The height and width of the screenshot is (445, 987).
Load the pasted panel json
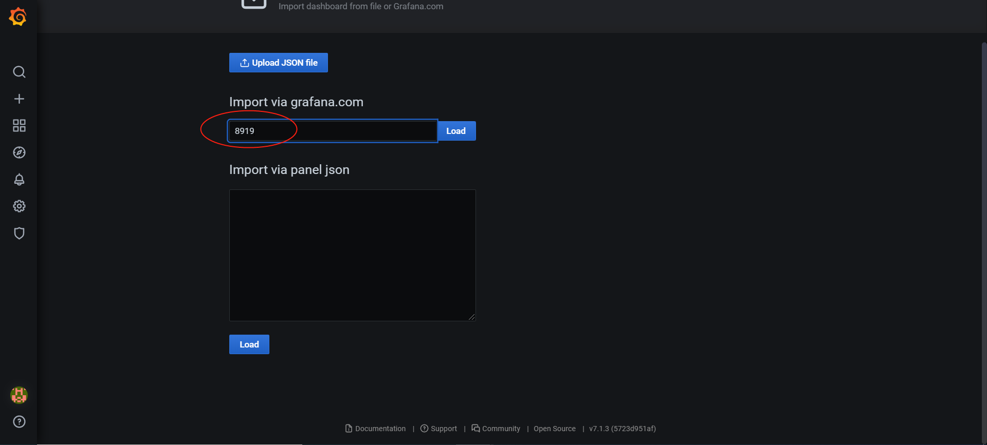tap(249, 344)
